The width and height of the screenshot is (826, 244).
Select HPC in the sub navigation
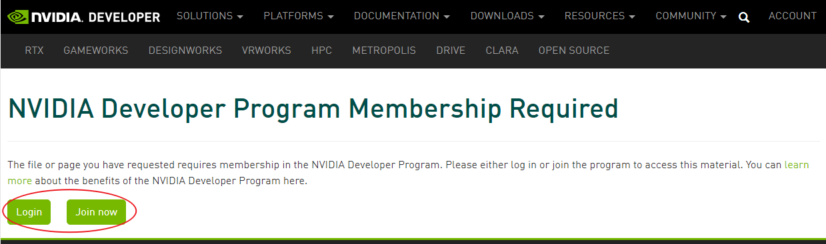(x=321, y=51)
